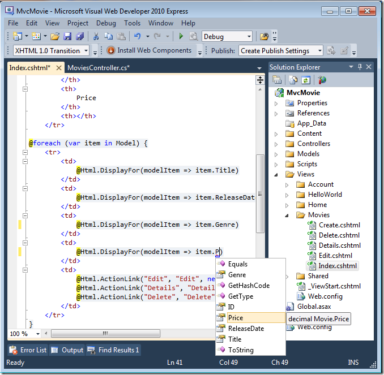Open the Debug configuration dropdown
Screen dimensions: 384x375
249,36
